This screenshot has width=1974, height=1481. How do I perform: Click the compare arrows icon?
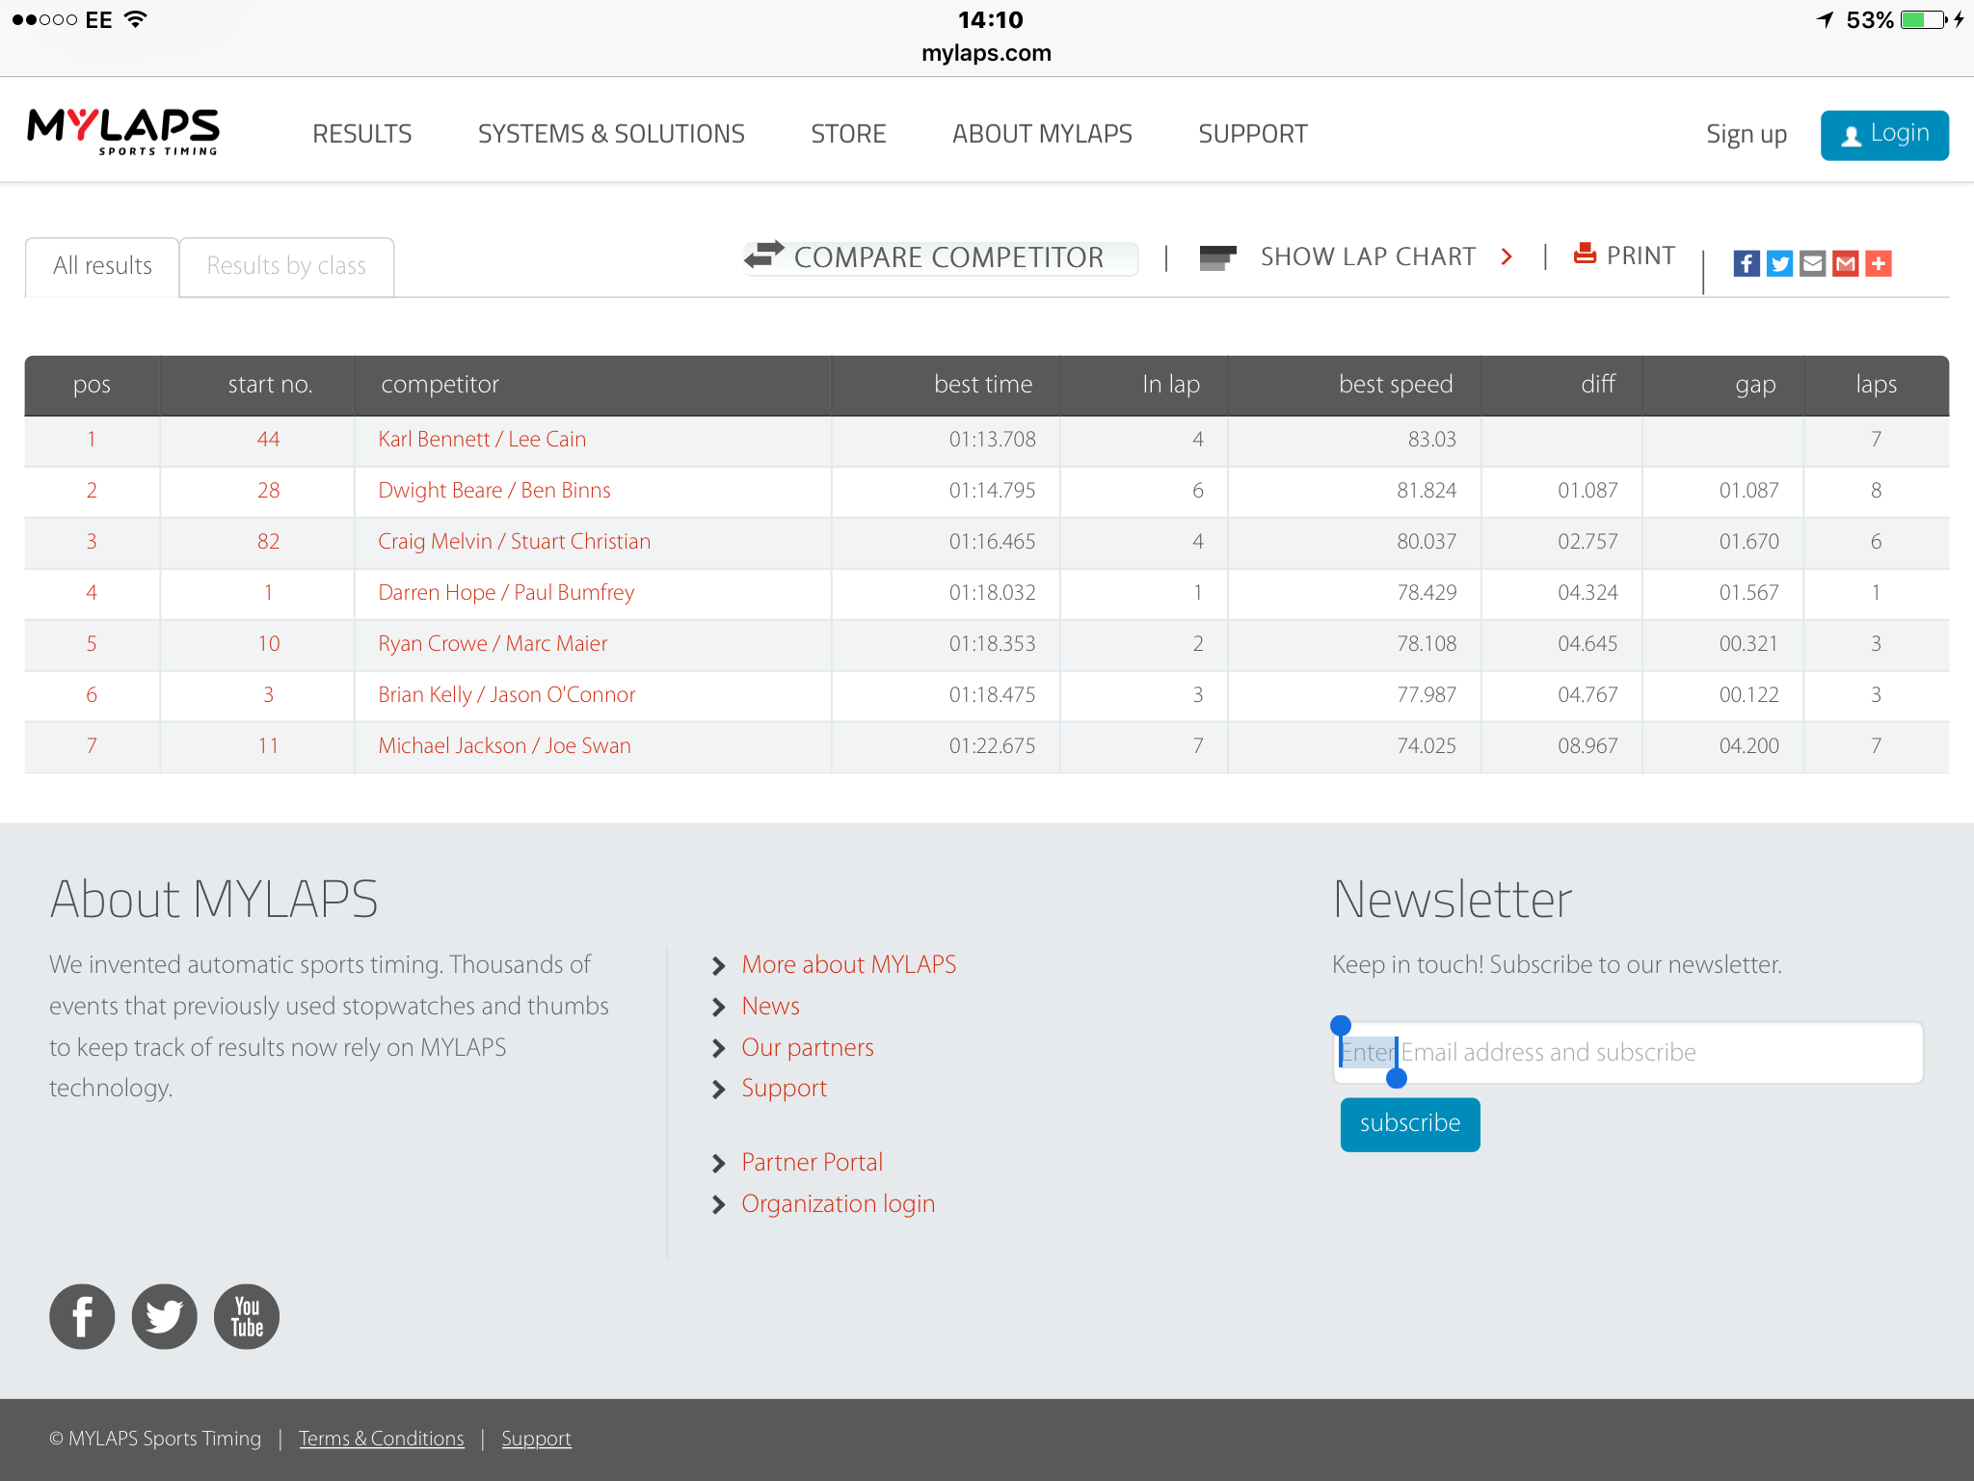point(764,255)
